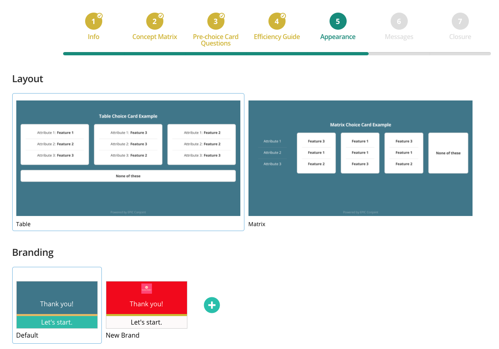This screenshot has height=349, width=499.
Task: Click the Efficiency Guide step label
Action: 277,37
